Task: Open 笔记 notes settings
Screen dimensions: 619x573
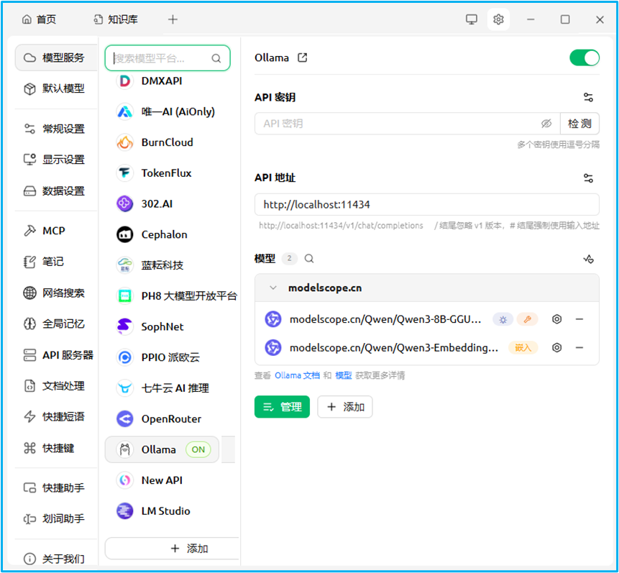Action: tap(56, 262)
